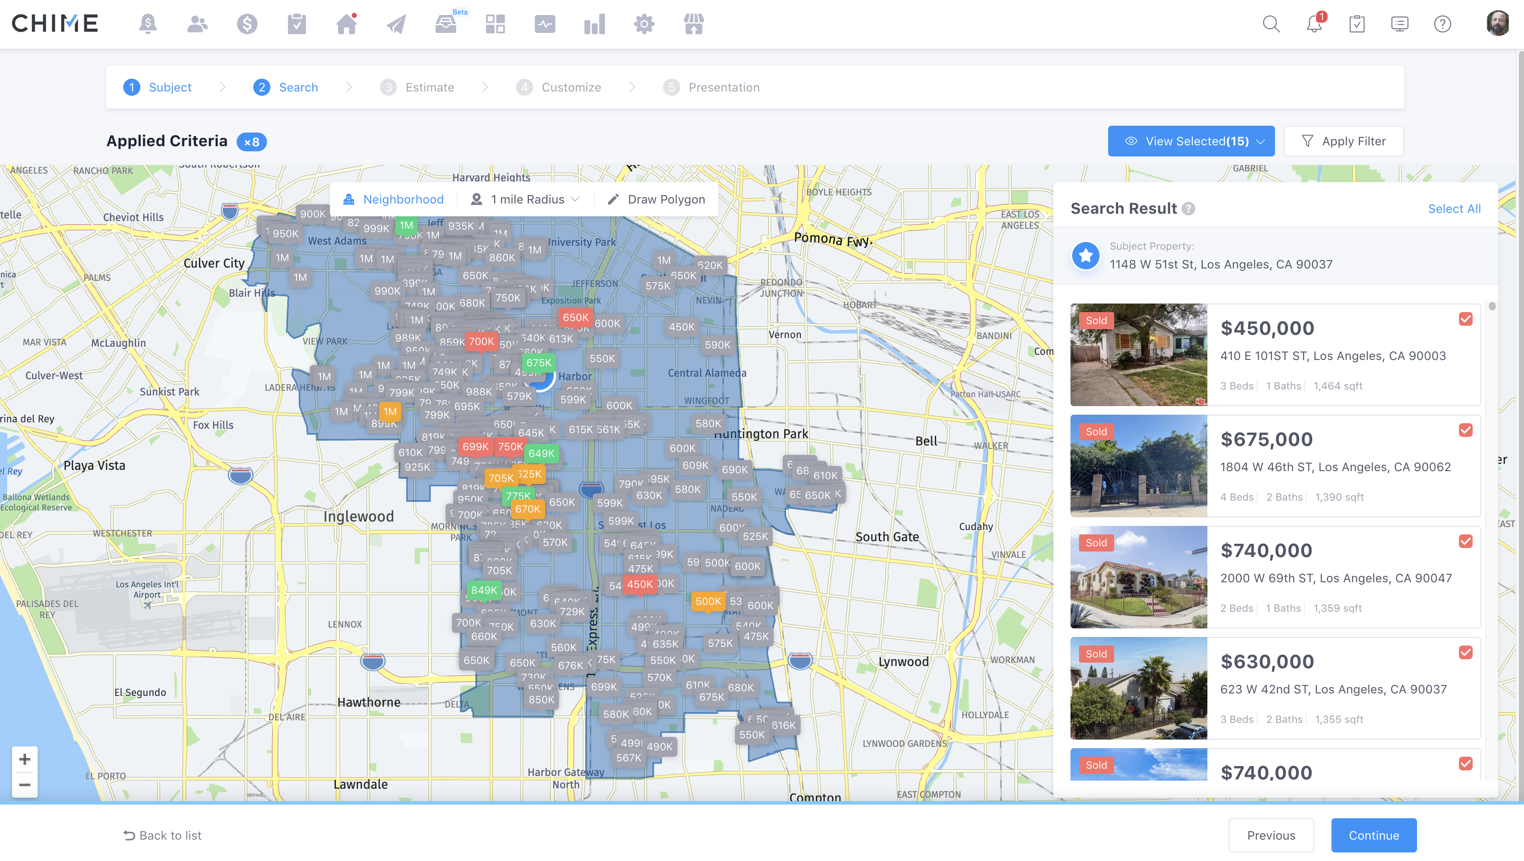
Task: Open notifications bell with red badge
Action: click(1314, 24)
